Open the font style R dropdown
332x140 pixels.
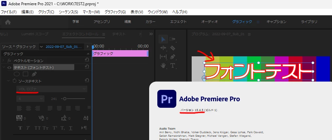point(30,99)
